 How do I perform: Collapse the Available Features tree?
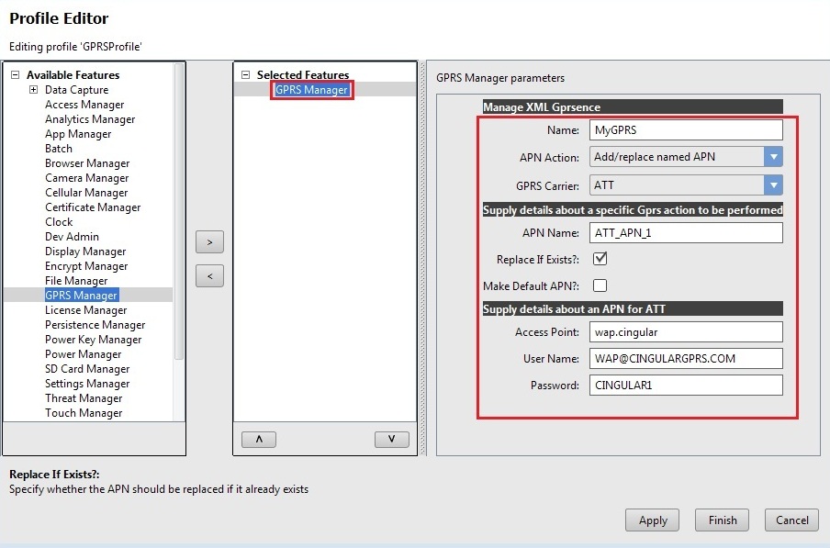click(x=16, y=75)
